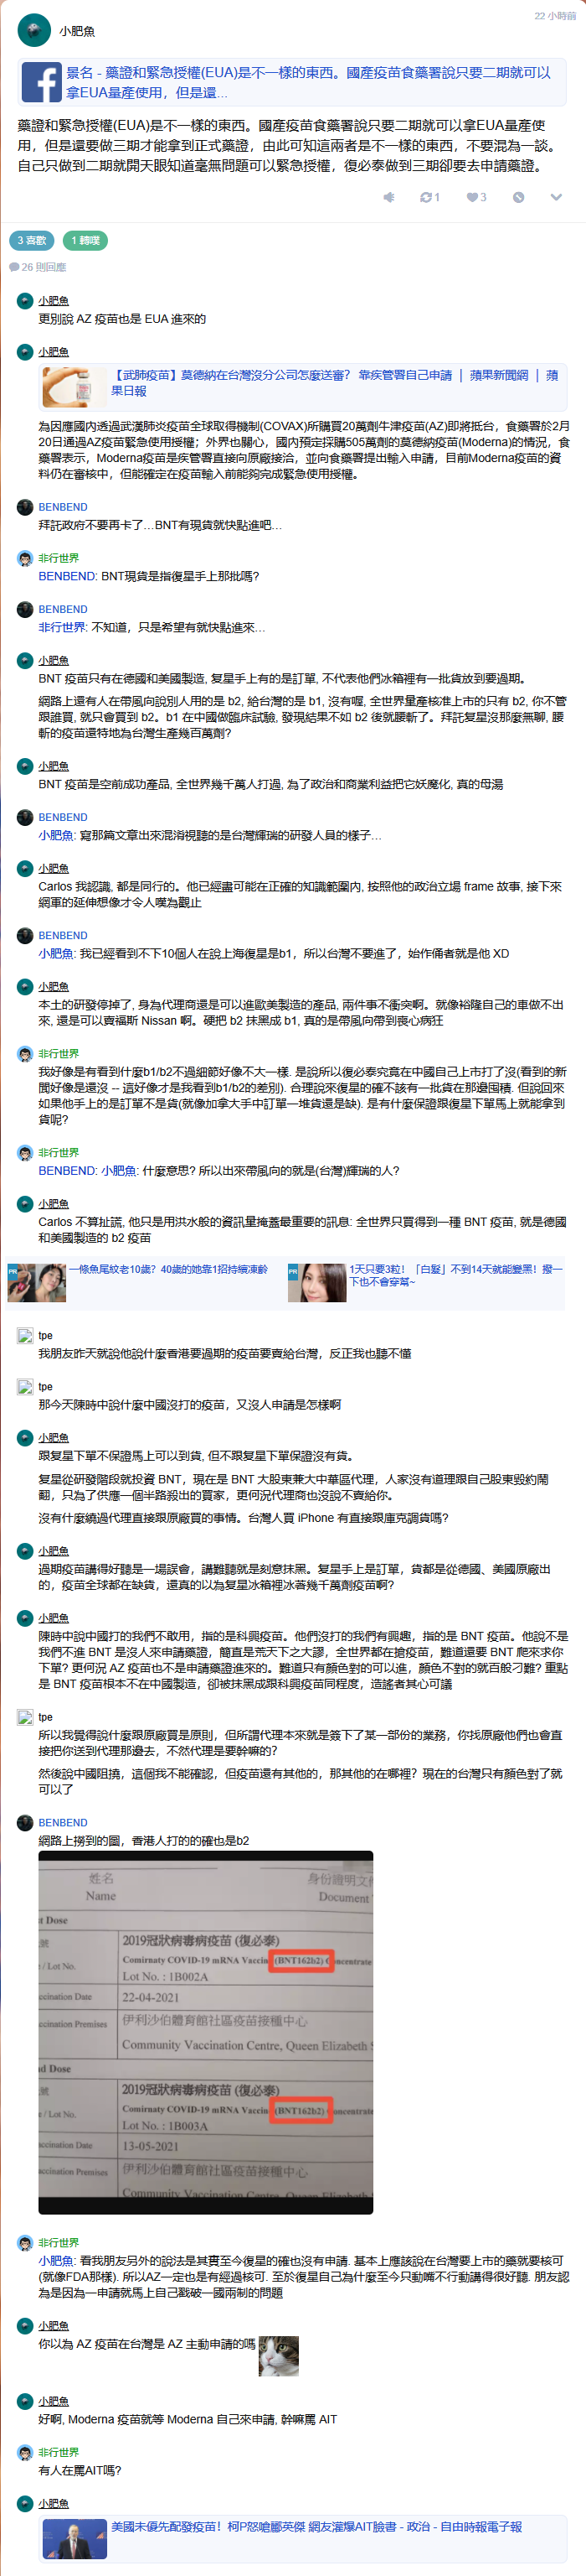
Task: Open the 1天只要3粒 白髮 ad
Action: [x=456, y=1275]
